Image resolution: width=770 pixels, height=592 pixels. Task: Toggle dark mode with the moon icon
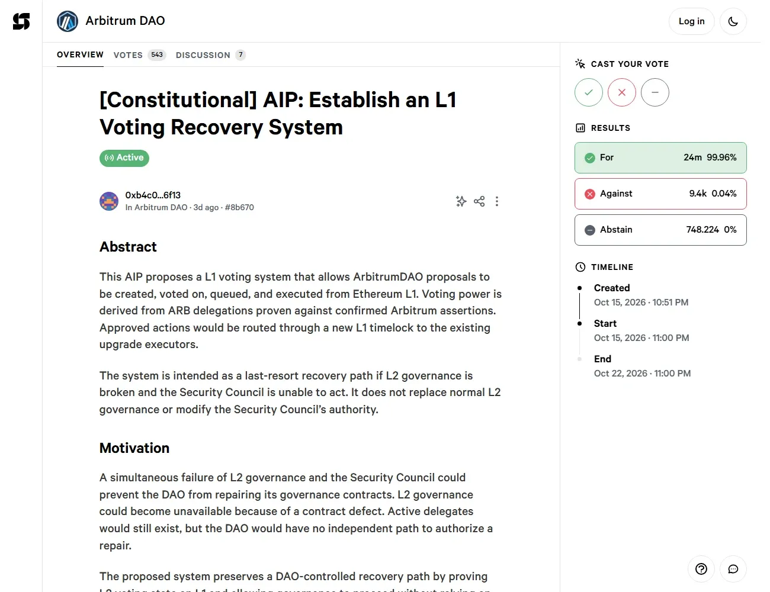click(x=733, y=21)
